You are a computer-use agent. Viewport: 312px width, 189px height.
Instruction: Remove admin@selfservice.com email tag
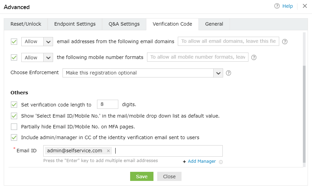(x=108, y=151)
